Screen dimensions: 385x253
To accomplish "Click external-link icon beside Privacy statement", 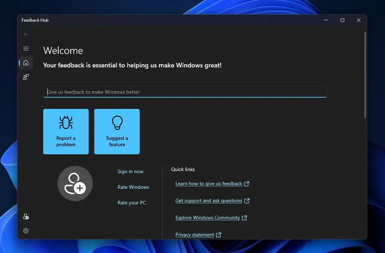I will pos(218,235).
